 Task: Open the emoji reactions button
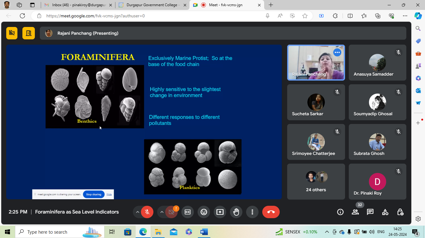[204, 212]
